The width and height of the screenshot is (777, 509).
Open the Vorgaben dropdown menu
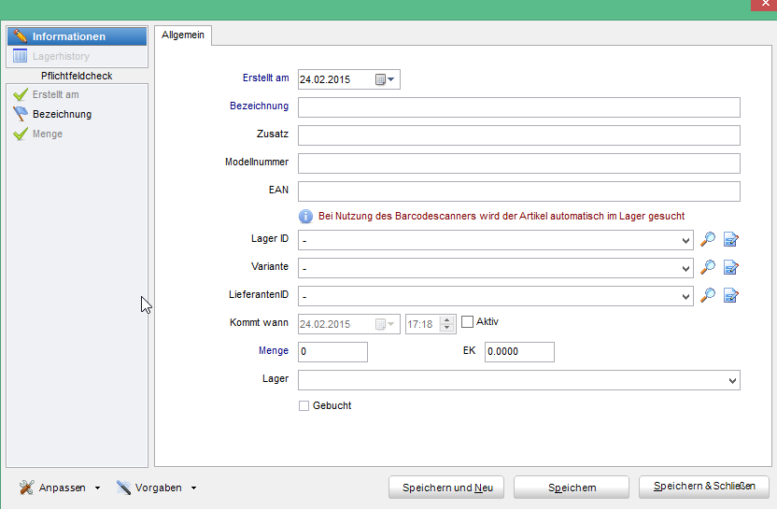(156, 488)
